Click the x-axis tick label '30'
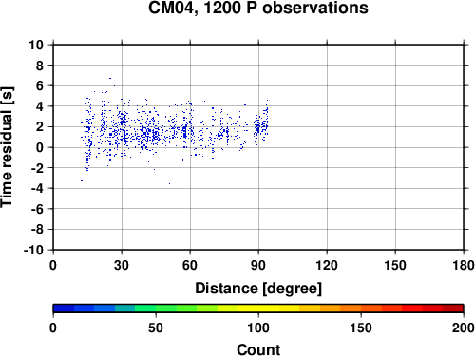475x356 pixels. (122, 265)
